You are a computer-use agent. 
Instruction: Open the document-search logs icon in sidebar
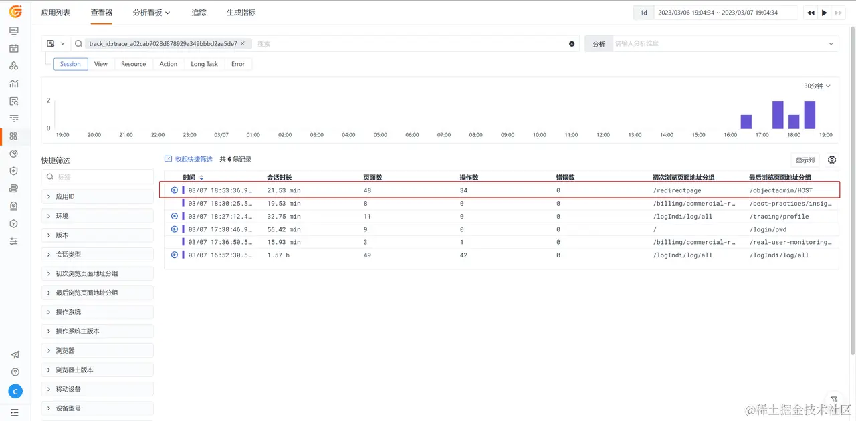(x=14, y=101)
